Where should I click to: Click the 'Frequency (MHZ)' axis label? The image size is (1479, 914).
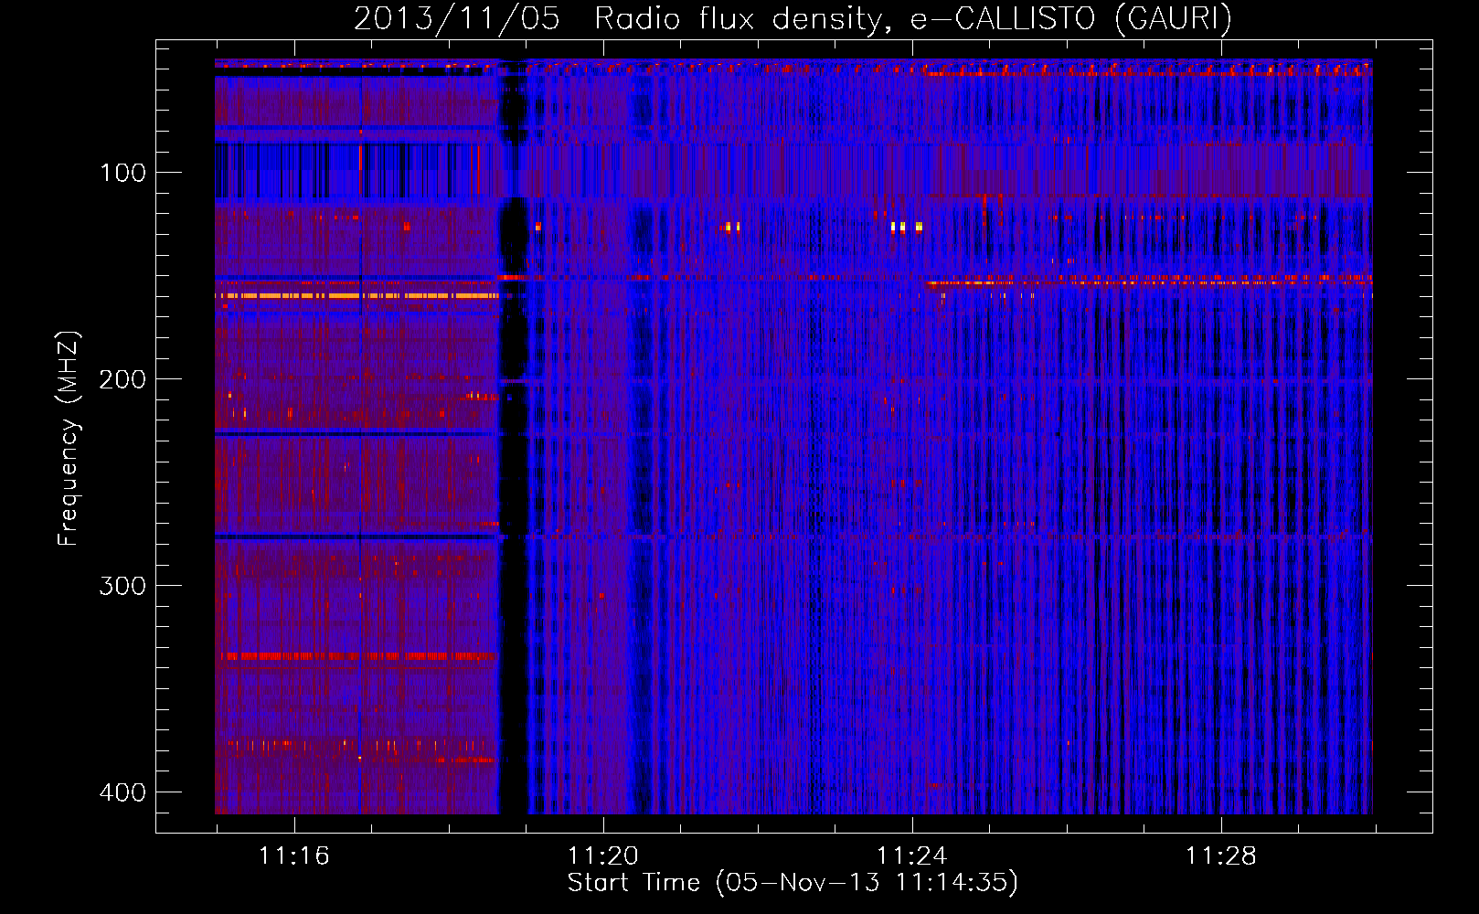[x=69, y=438]
